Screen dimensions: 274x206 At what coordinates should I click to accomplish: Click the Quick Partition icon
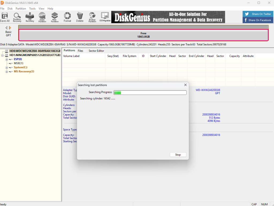pyautogui.click(x=42, y=17)
